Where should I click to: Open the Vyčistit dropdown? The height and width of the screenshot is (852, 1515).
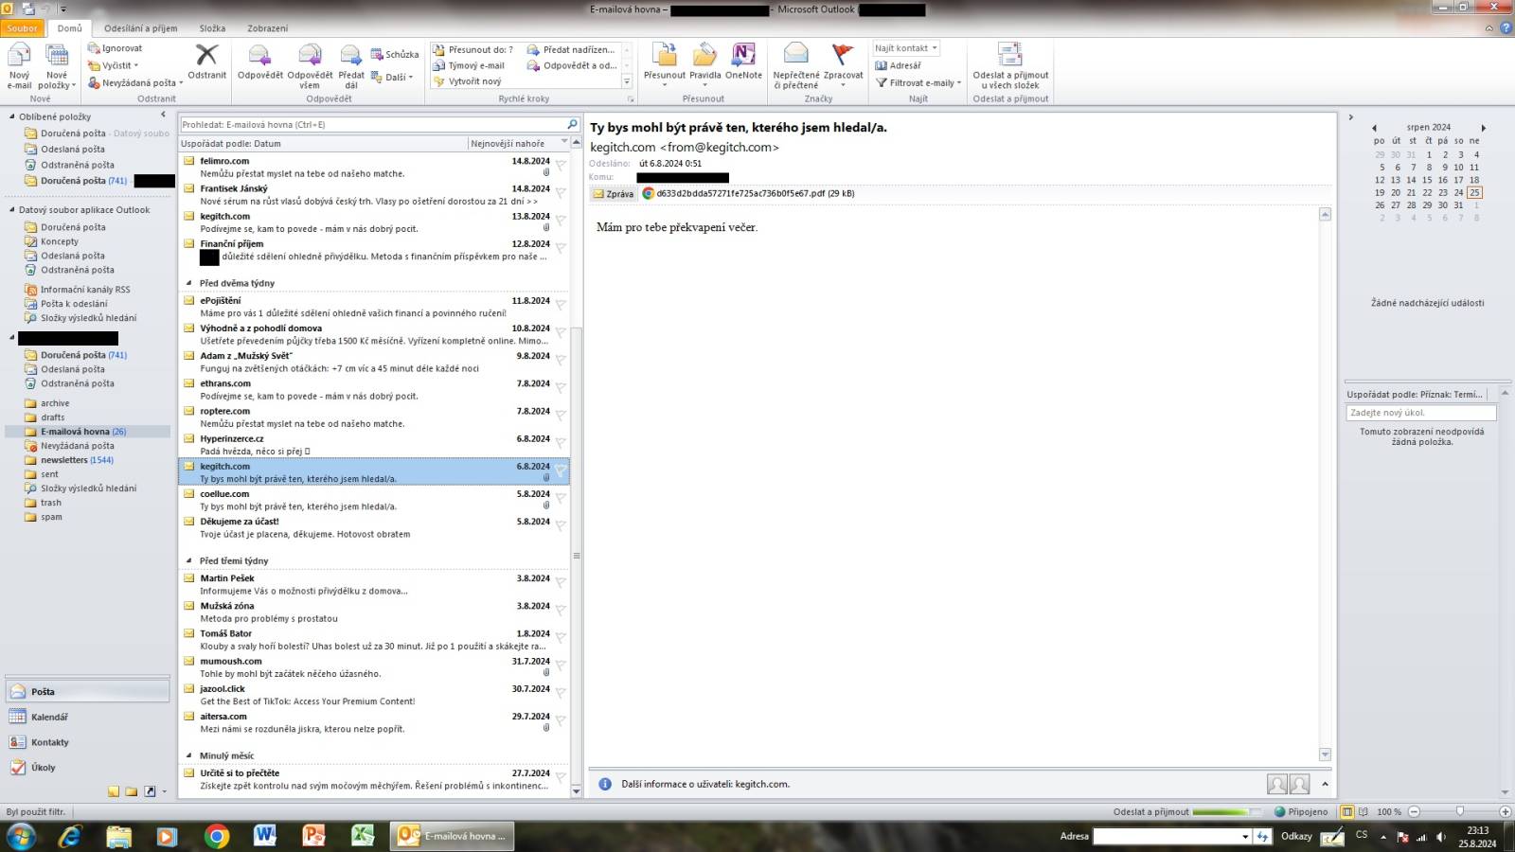[113, 65]
